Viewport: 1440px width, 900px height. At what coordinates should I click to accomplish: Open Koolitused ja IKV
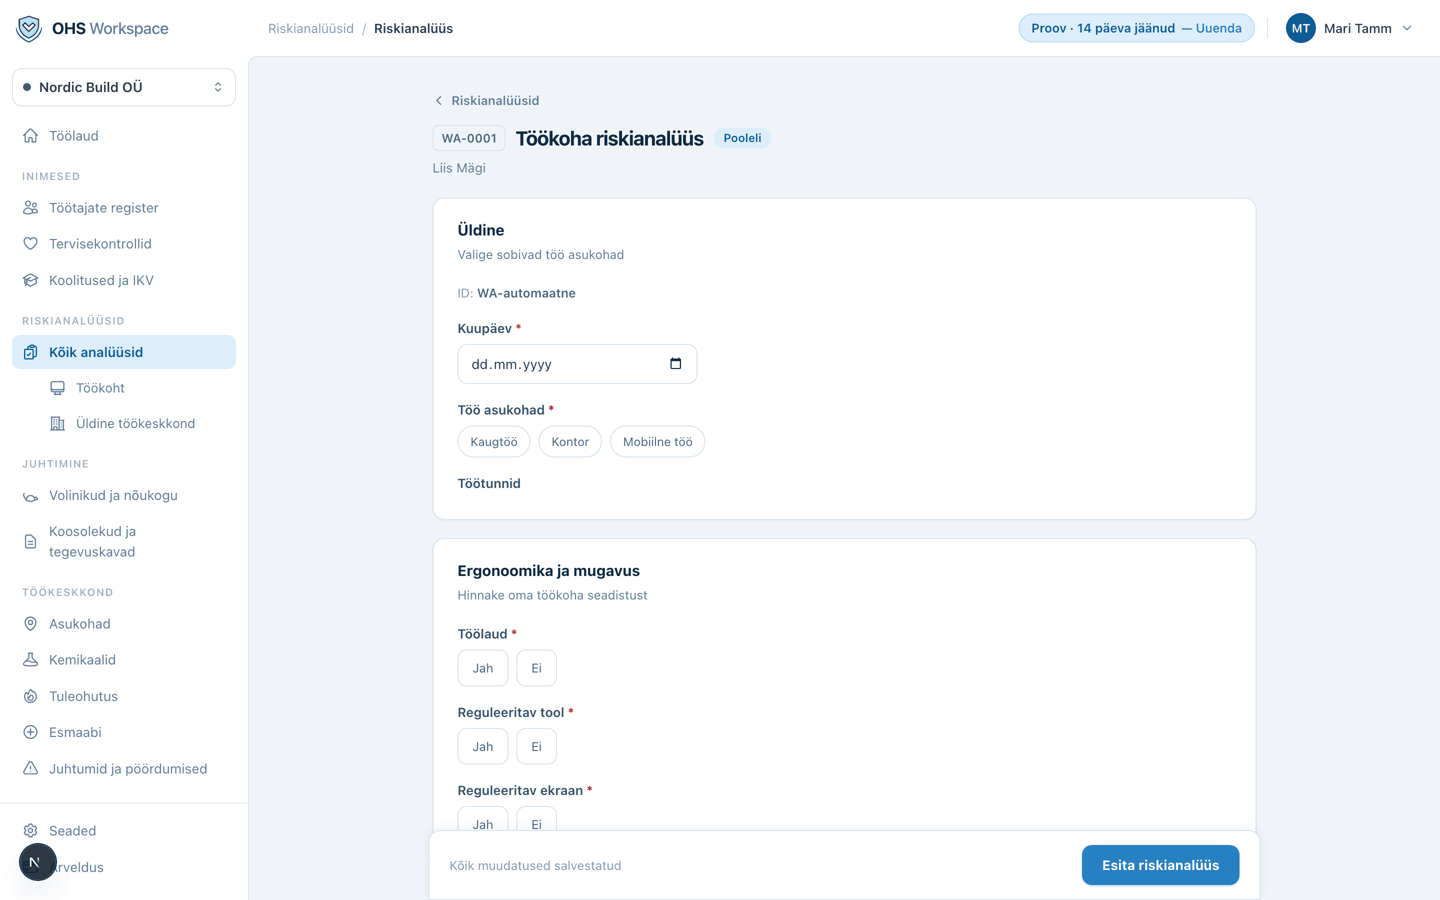pyautogui.click(x=124, y=280)
